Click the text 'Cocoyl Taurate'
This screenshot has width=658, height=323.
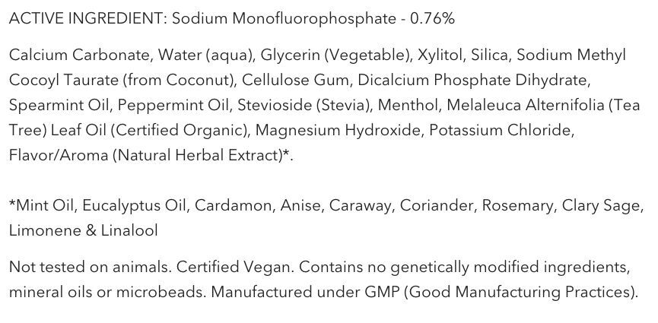coord(63,80)
